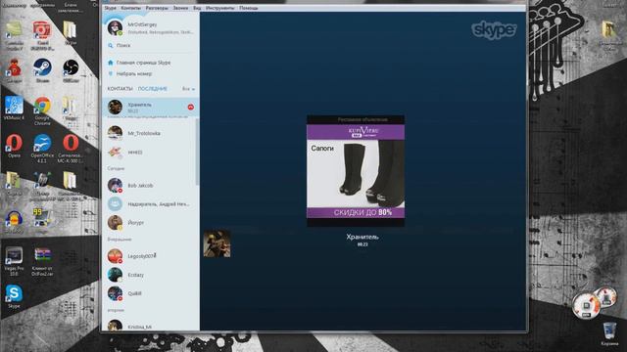The image size is (627, 352).
Task: Click the Bob Jakcob avatar
Action: (x=115, y=186)
